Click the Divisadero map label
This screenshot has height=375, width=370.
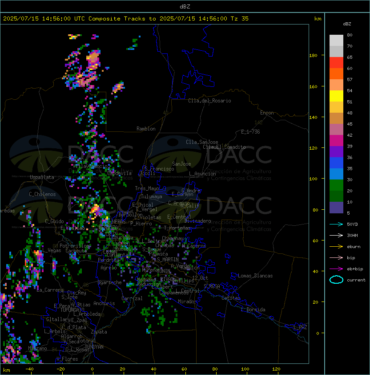[x=197, y=221]
